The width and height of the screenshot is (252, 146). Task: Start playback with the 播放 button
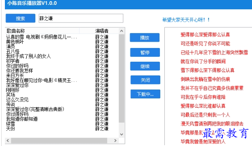tap(144, 38)
